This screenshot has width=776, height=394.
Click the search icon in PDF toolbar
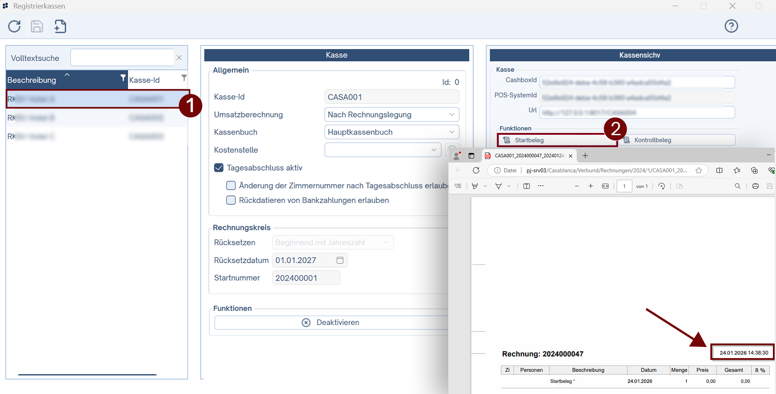(737, 186)
